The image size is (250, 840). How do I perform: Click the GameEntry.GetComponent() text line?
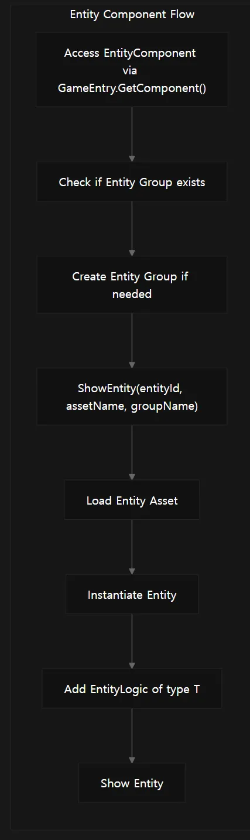(132, 89)
